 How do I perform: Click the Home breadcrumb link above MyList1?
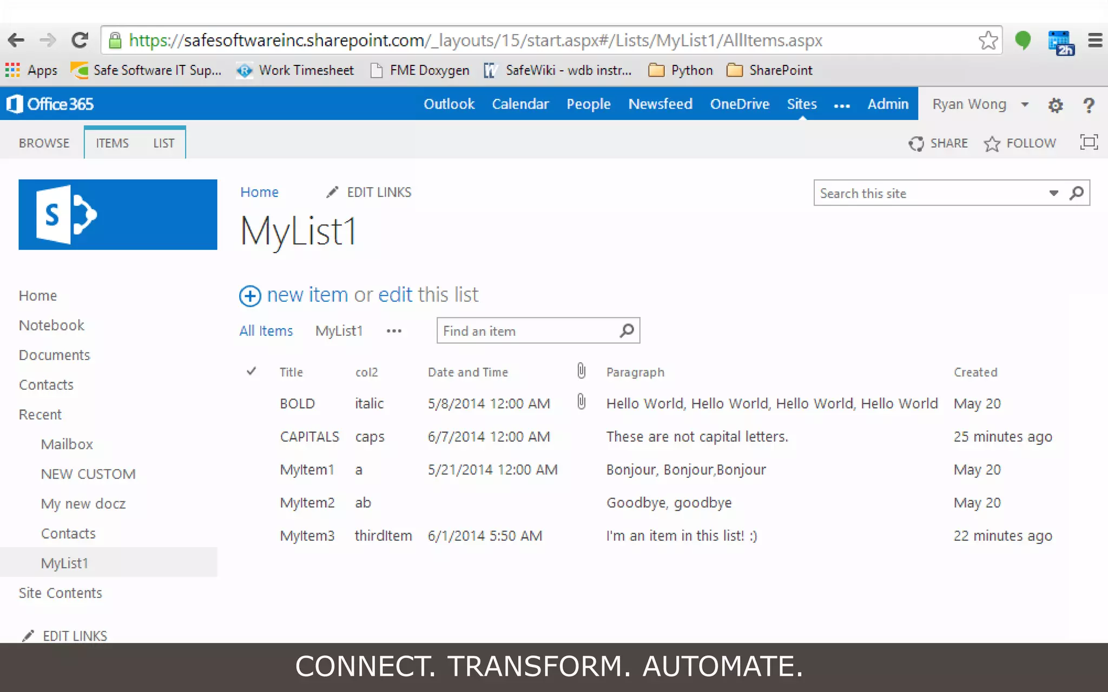(x=259, y=192)
